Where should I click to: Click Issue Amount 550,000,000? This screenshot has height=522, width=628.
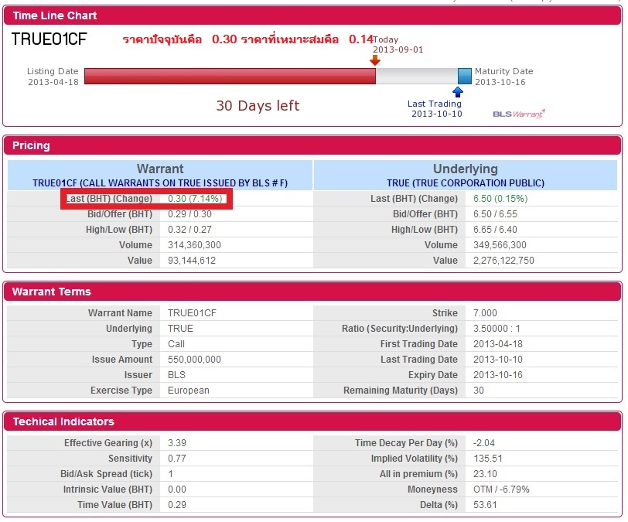tap(194, 360)
